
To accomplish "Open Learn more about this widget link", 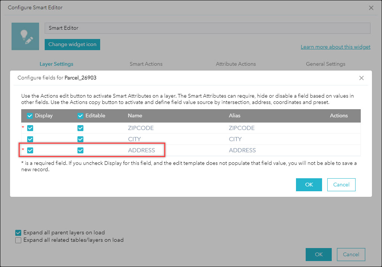I will 335,47.
